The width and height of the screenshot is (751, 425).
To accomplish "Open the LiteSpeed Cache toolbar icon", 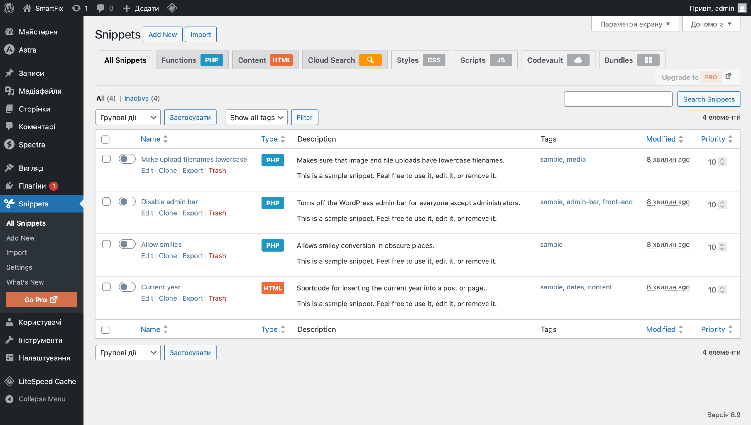I will coord(172,8).
